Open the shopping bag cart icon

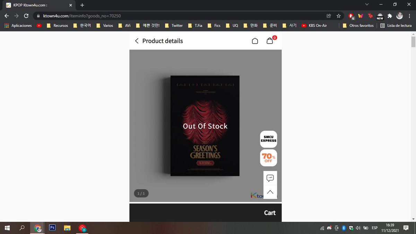(x=270, y=41)
